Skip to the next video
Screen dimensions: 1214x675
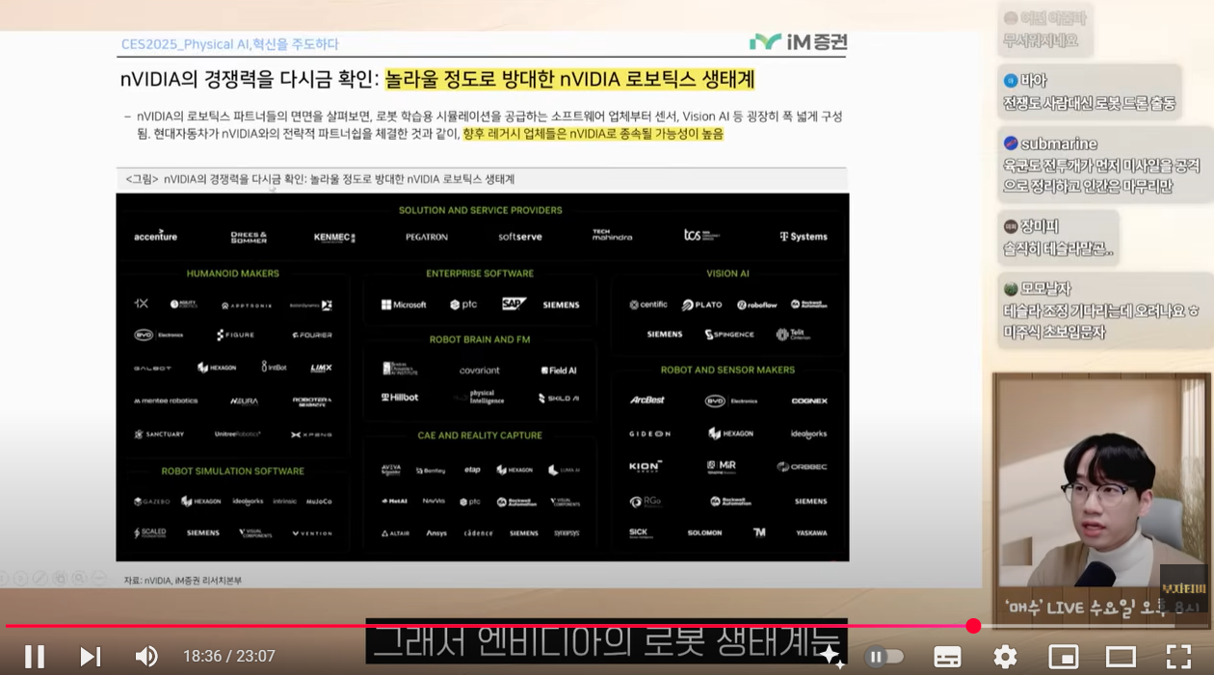(90, 657)
